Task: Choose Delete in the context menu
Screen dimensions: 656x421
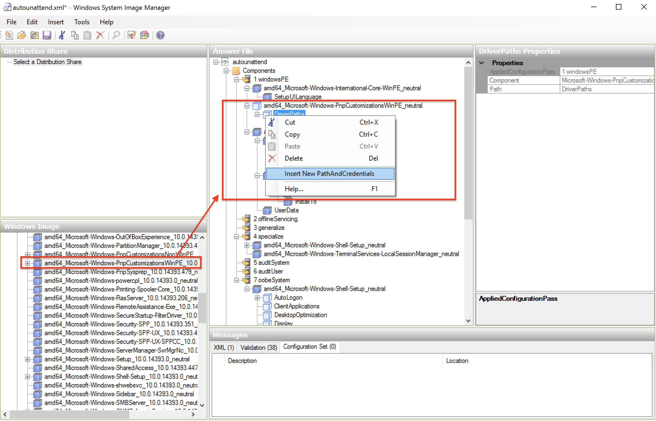Action: 330,158
